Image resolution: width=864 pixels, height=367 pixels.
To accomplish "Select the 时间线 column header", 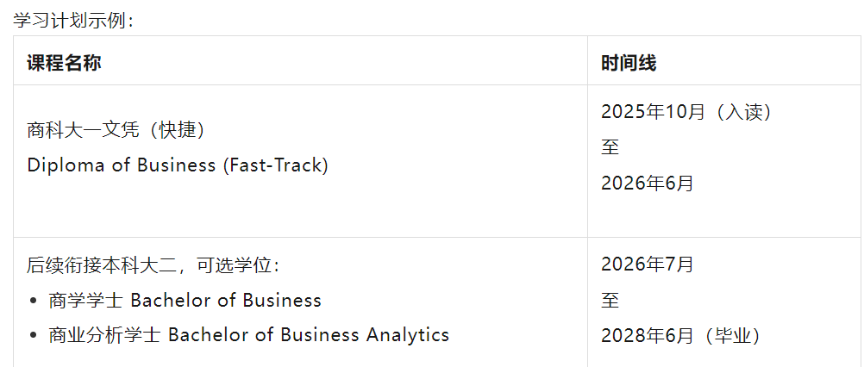I will coord(629,63).
